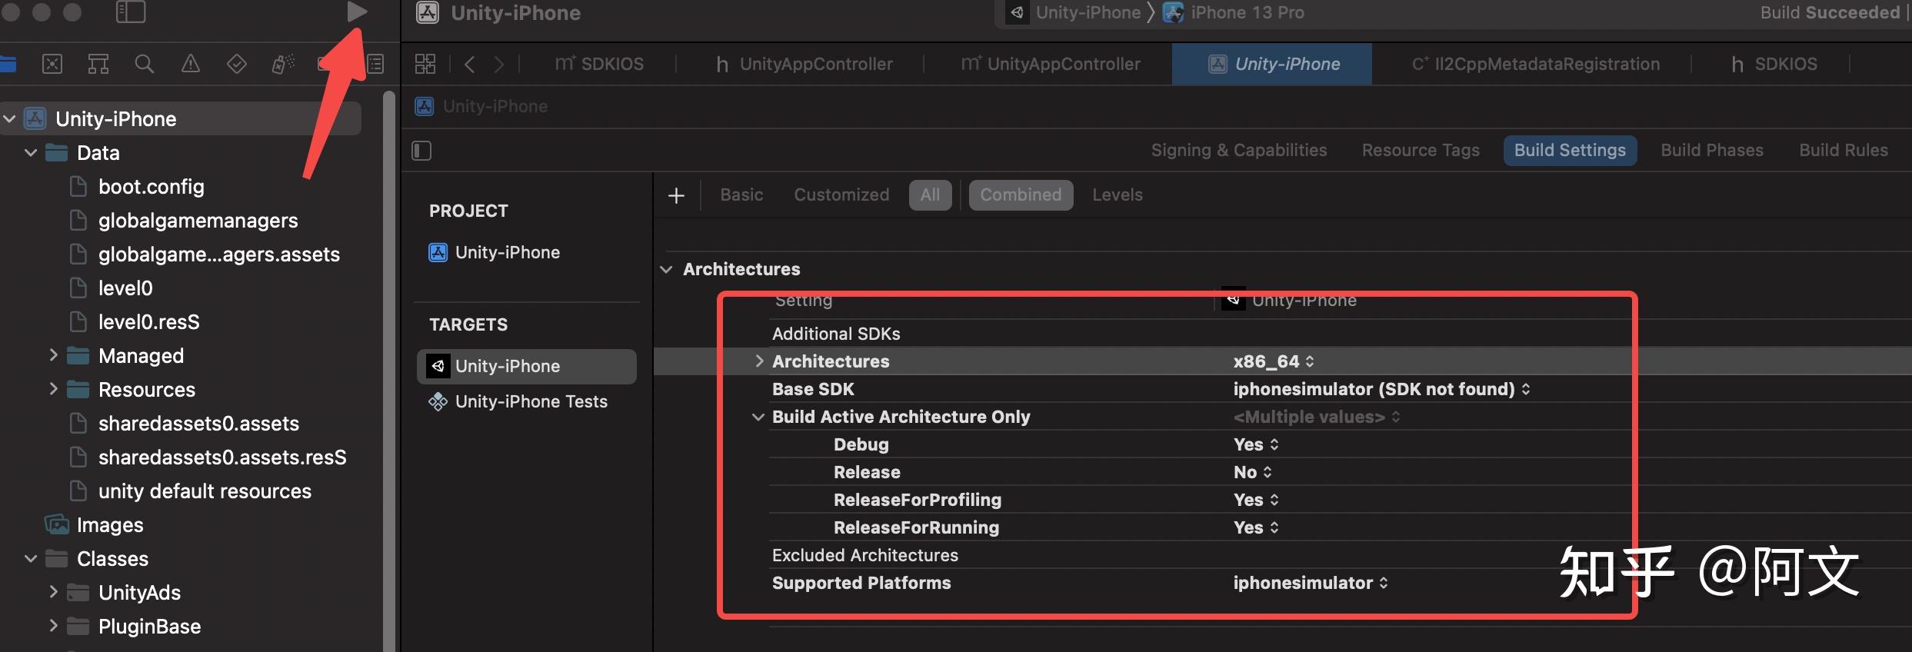Select Combined settings view

(1021, 195)
